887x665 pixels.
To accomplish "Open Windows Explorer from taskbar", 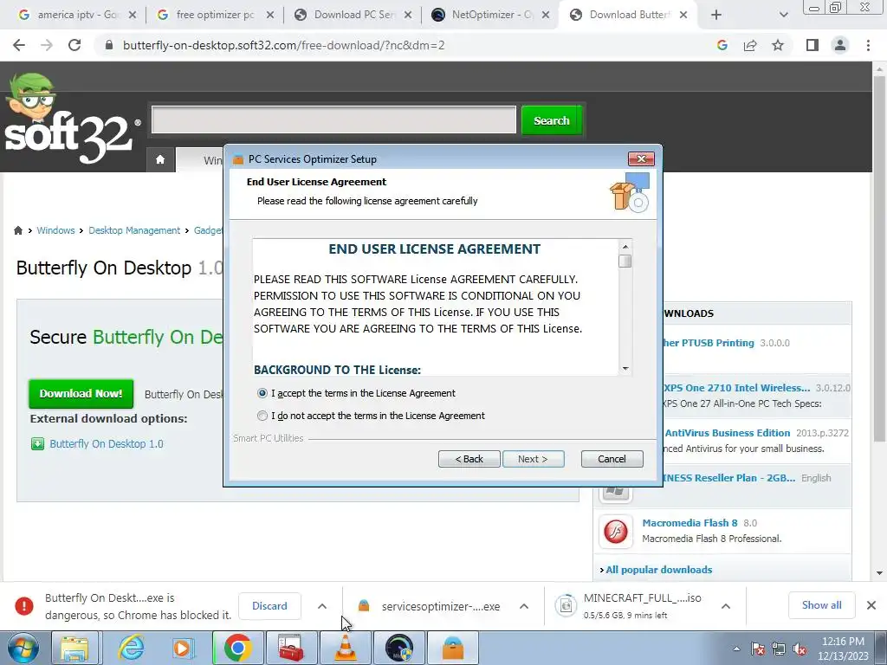I will click(74, 648).
